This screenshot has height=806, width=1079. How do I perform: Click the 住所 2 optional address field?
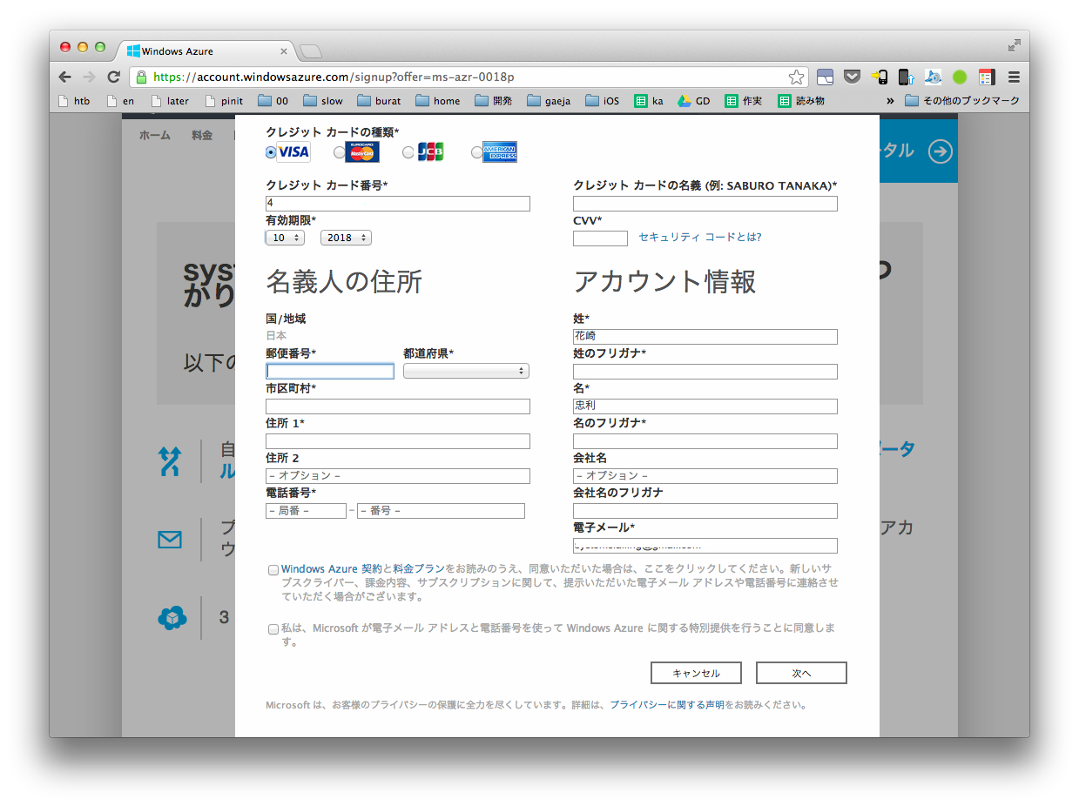pos(398,476)
